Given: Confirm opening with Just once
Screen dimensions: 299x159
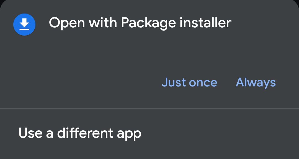Looking at the screenshot, I should click(189, 82).
